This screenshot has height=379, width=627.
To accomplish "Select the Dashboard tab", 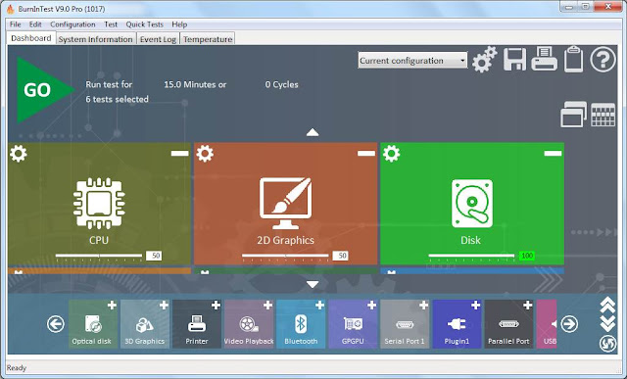I will [30, 38].
